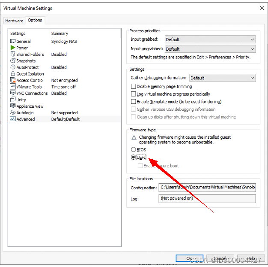Click the VNC Connections icon
Viewport: 268px width, 267px height.
[13, 93]
